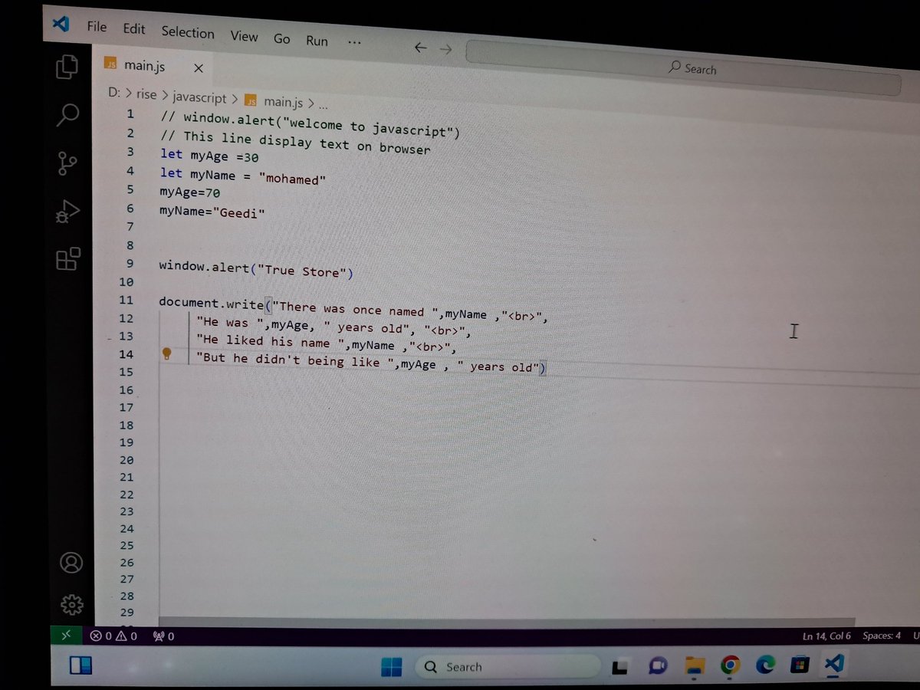920x690 pixels.
Task: Click the '"He liked his name"' line
Action: [327, 343]
